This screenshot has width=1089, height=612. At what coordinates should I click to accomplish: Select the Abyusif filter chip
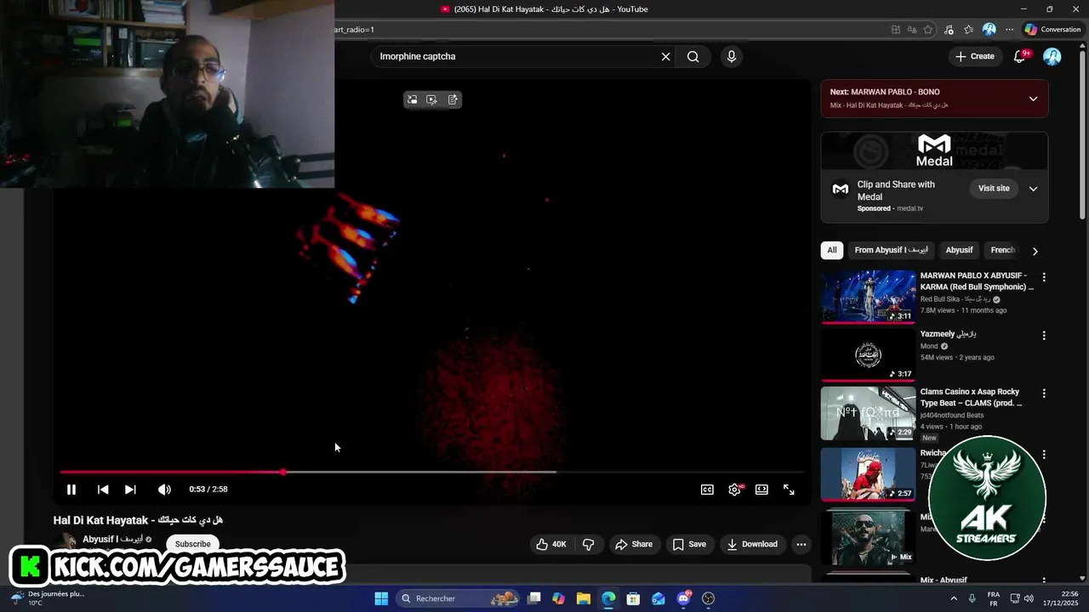tap(959, 250)
